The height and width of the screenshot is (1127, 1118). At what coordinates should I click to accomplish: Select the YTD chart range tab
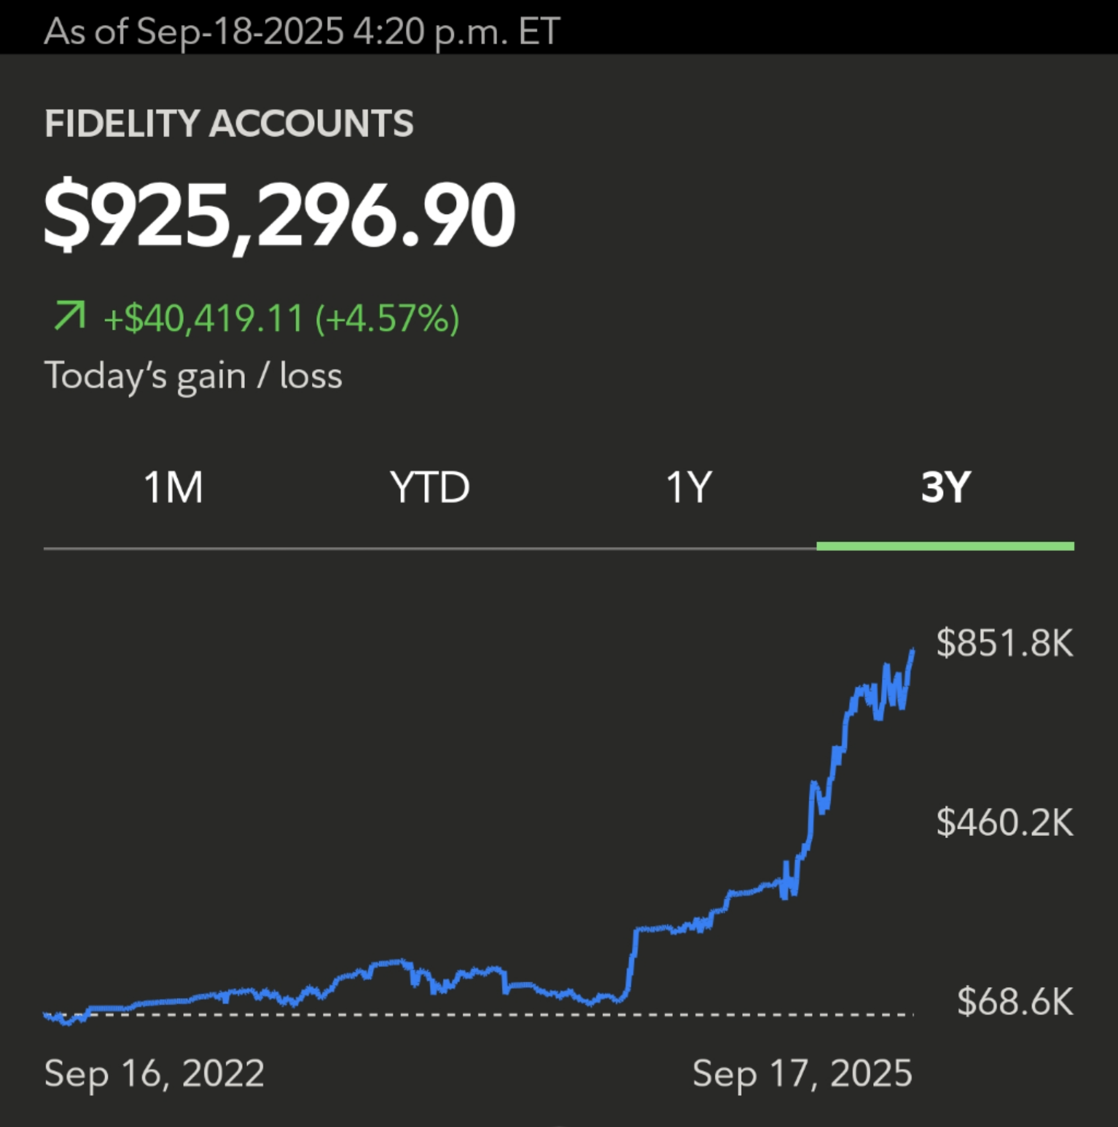pyautogui.click(x=430, y=487)
